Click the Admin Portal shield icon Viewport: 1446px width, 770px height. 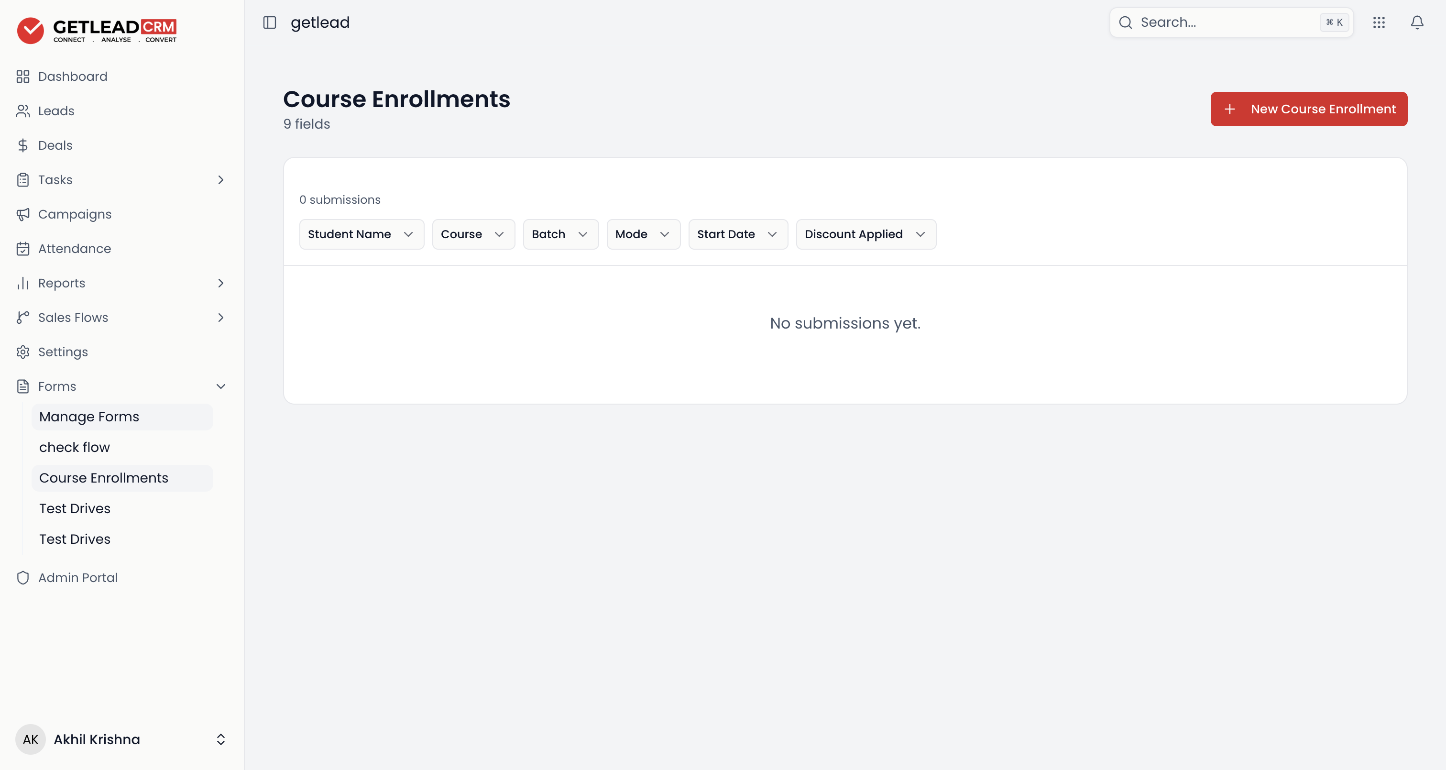coord(23,578)
